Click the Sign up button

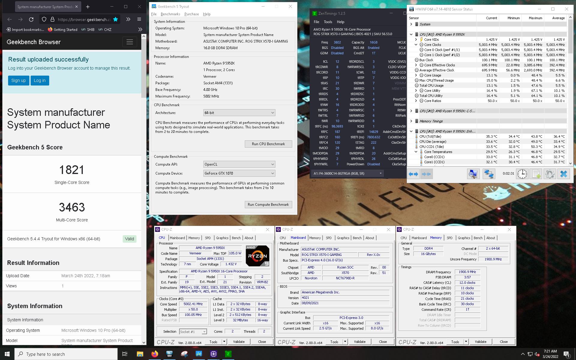click(19, 80)
